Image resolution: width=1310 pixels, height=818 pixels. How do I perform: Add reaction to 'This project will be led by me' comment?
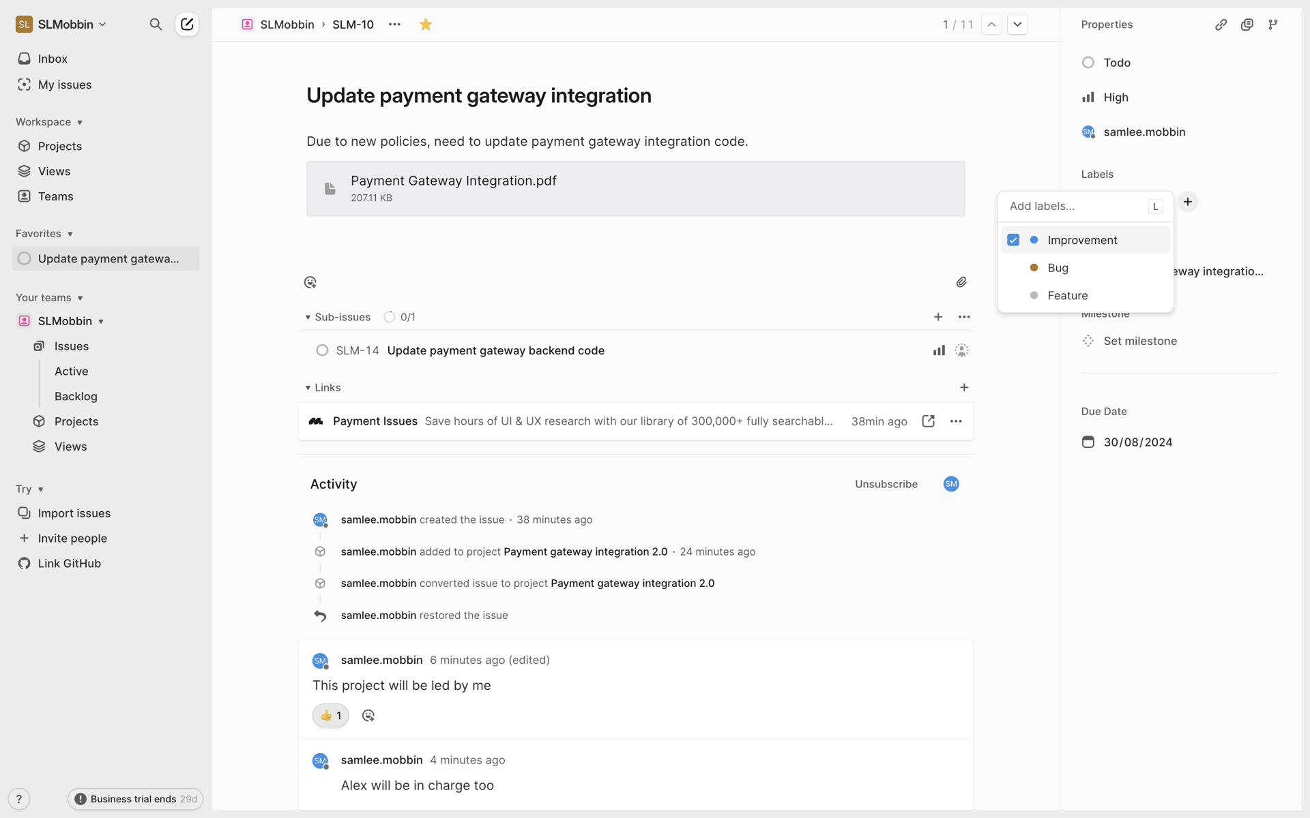coord(368,716)
